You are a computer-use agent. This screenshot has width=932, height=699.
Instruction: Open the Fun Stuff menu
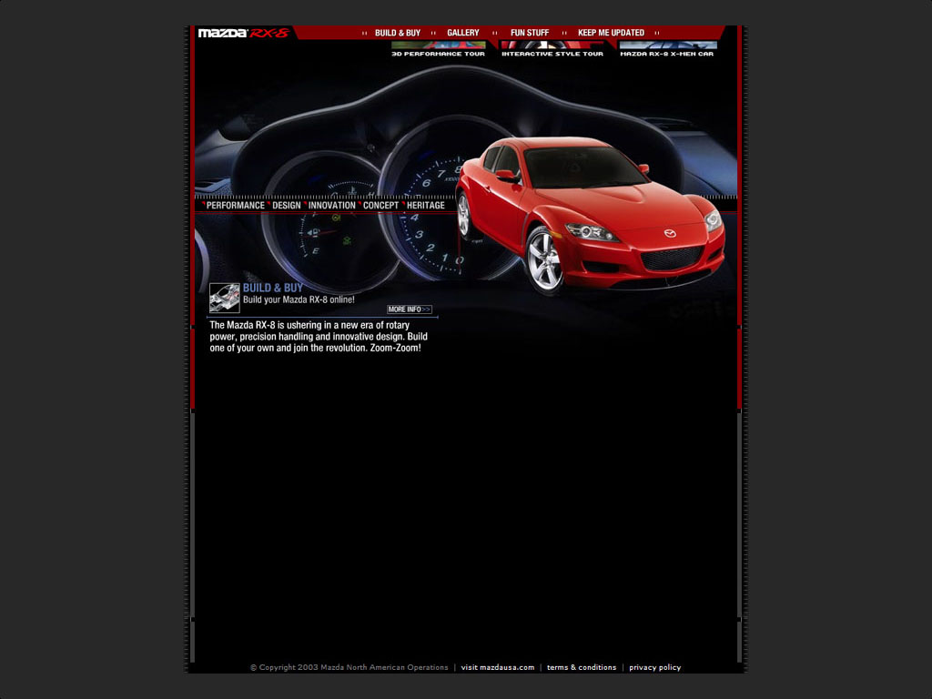[x=530, y=33]
